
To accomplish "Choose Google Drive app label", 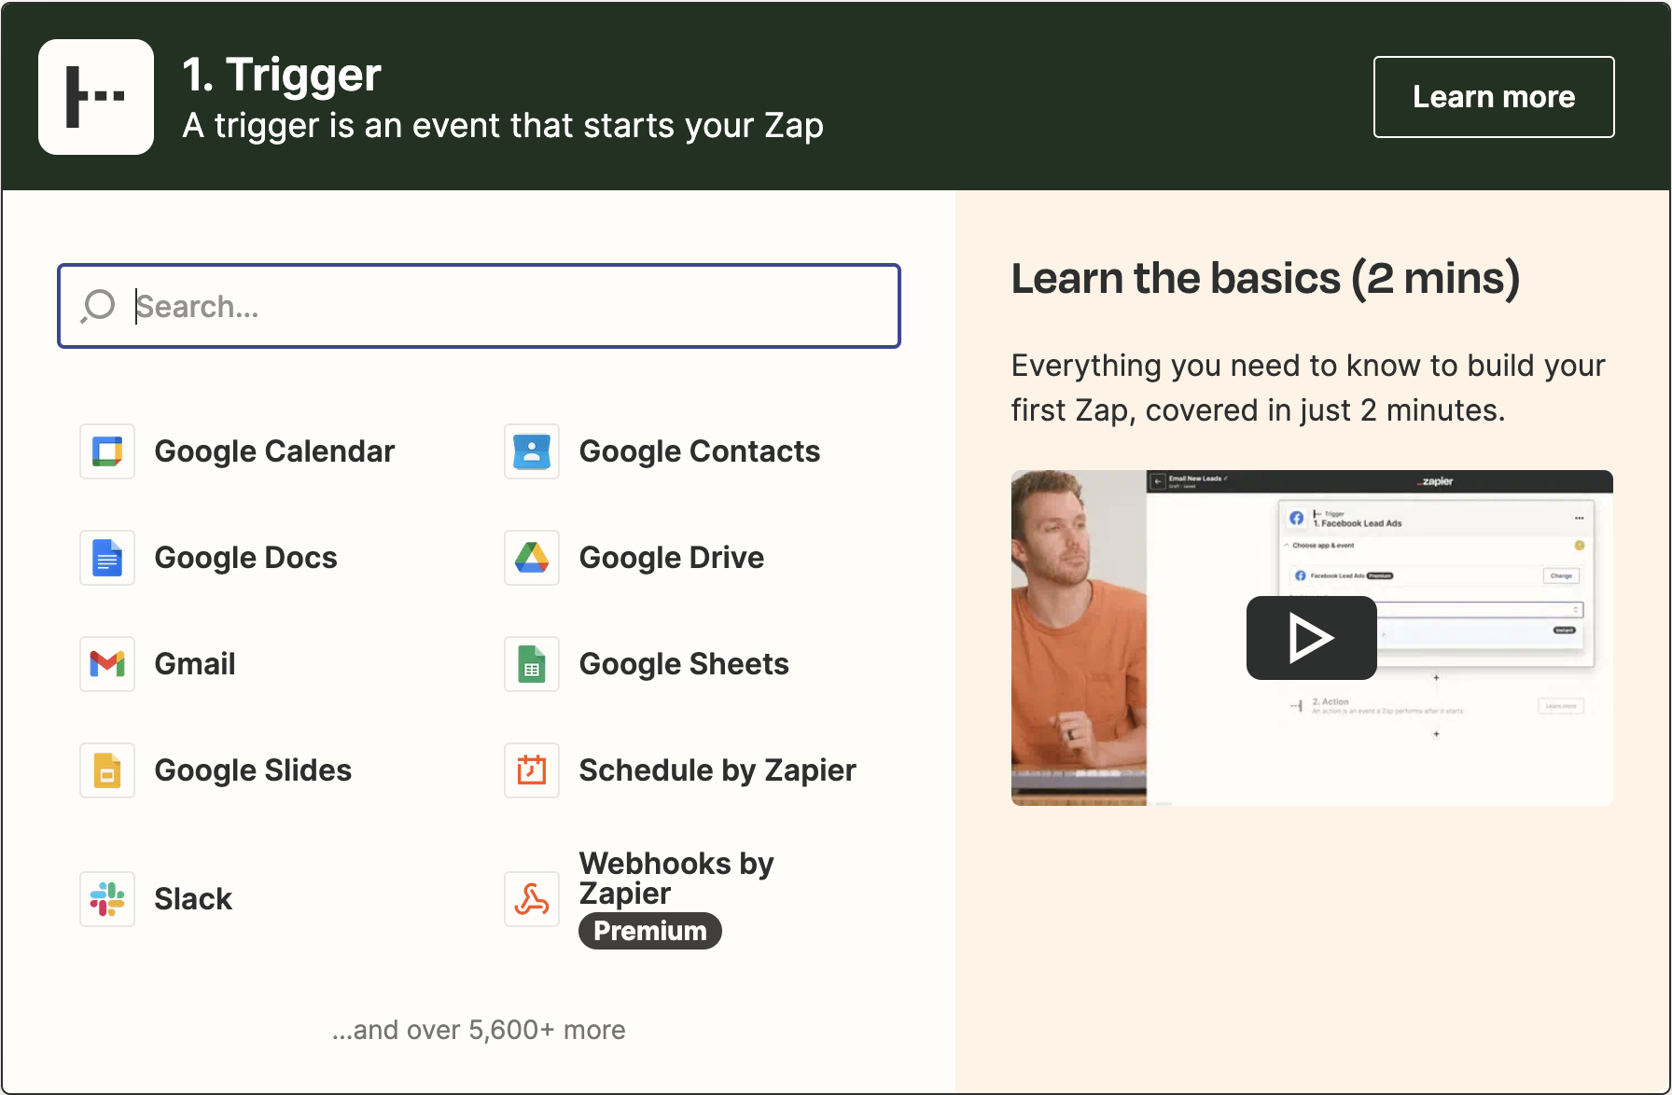I will tap(672, 558).
